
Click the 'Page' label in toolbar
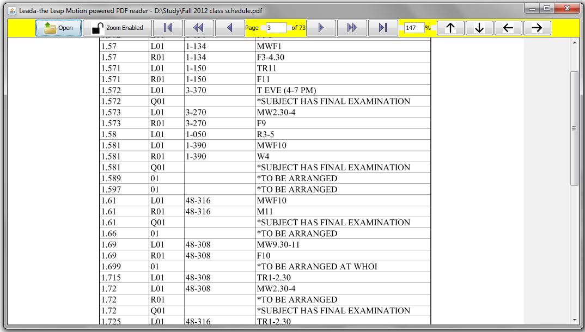pyautogui.click(x=252, y=28)
